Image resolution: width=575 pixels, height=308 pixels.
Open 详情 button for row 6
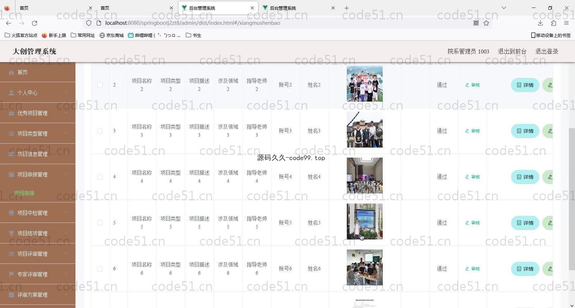(525, 269)
